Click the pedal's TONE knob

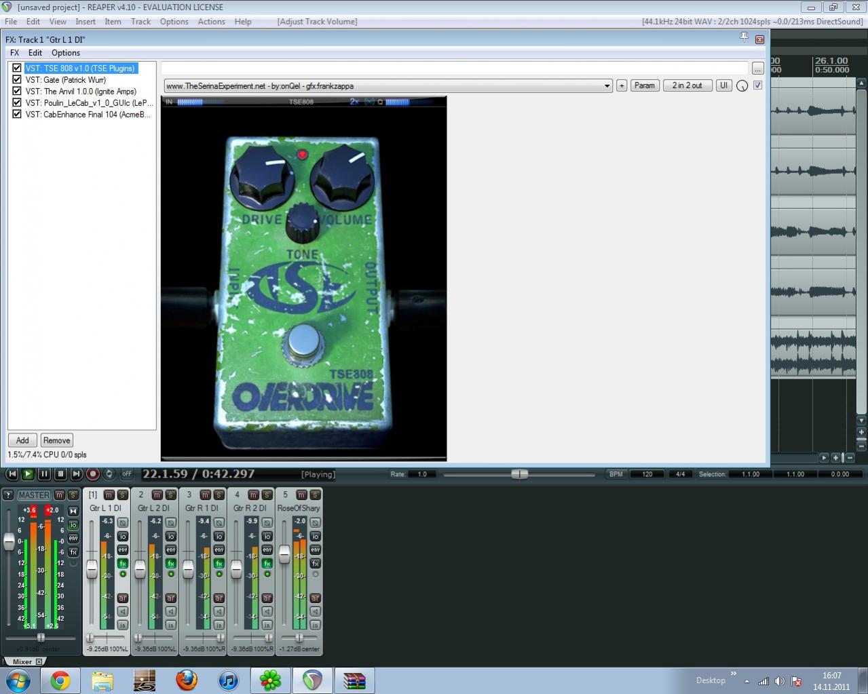(302, 225)
